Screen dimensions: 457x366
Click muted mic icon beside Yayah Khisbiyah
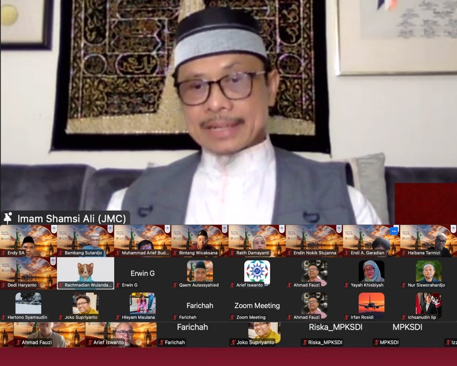click(x=346, y=285)
